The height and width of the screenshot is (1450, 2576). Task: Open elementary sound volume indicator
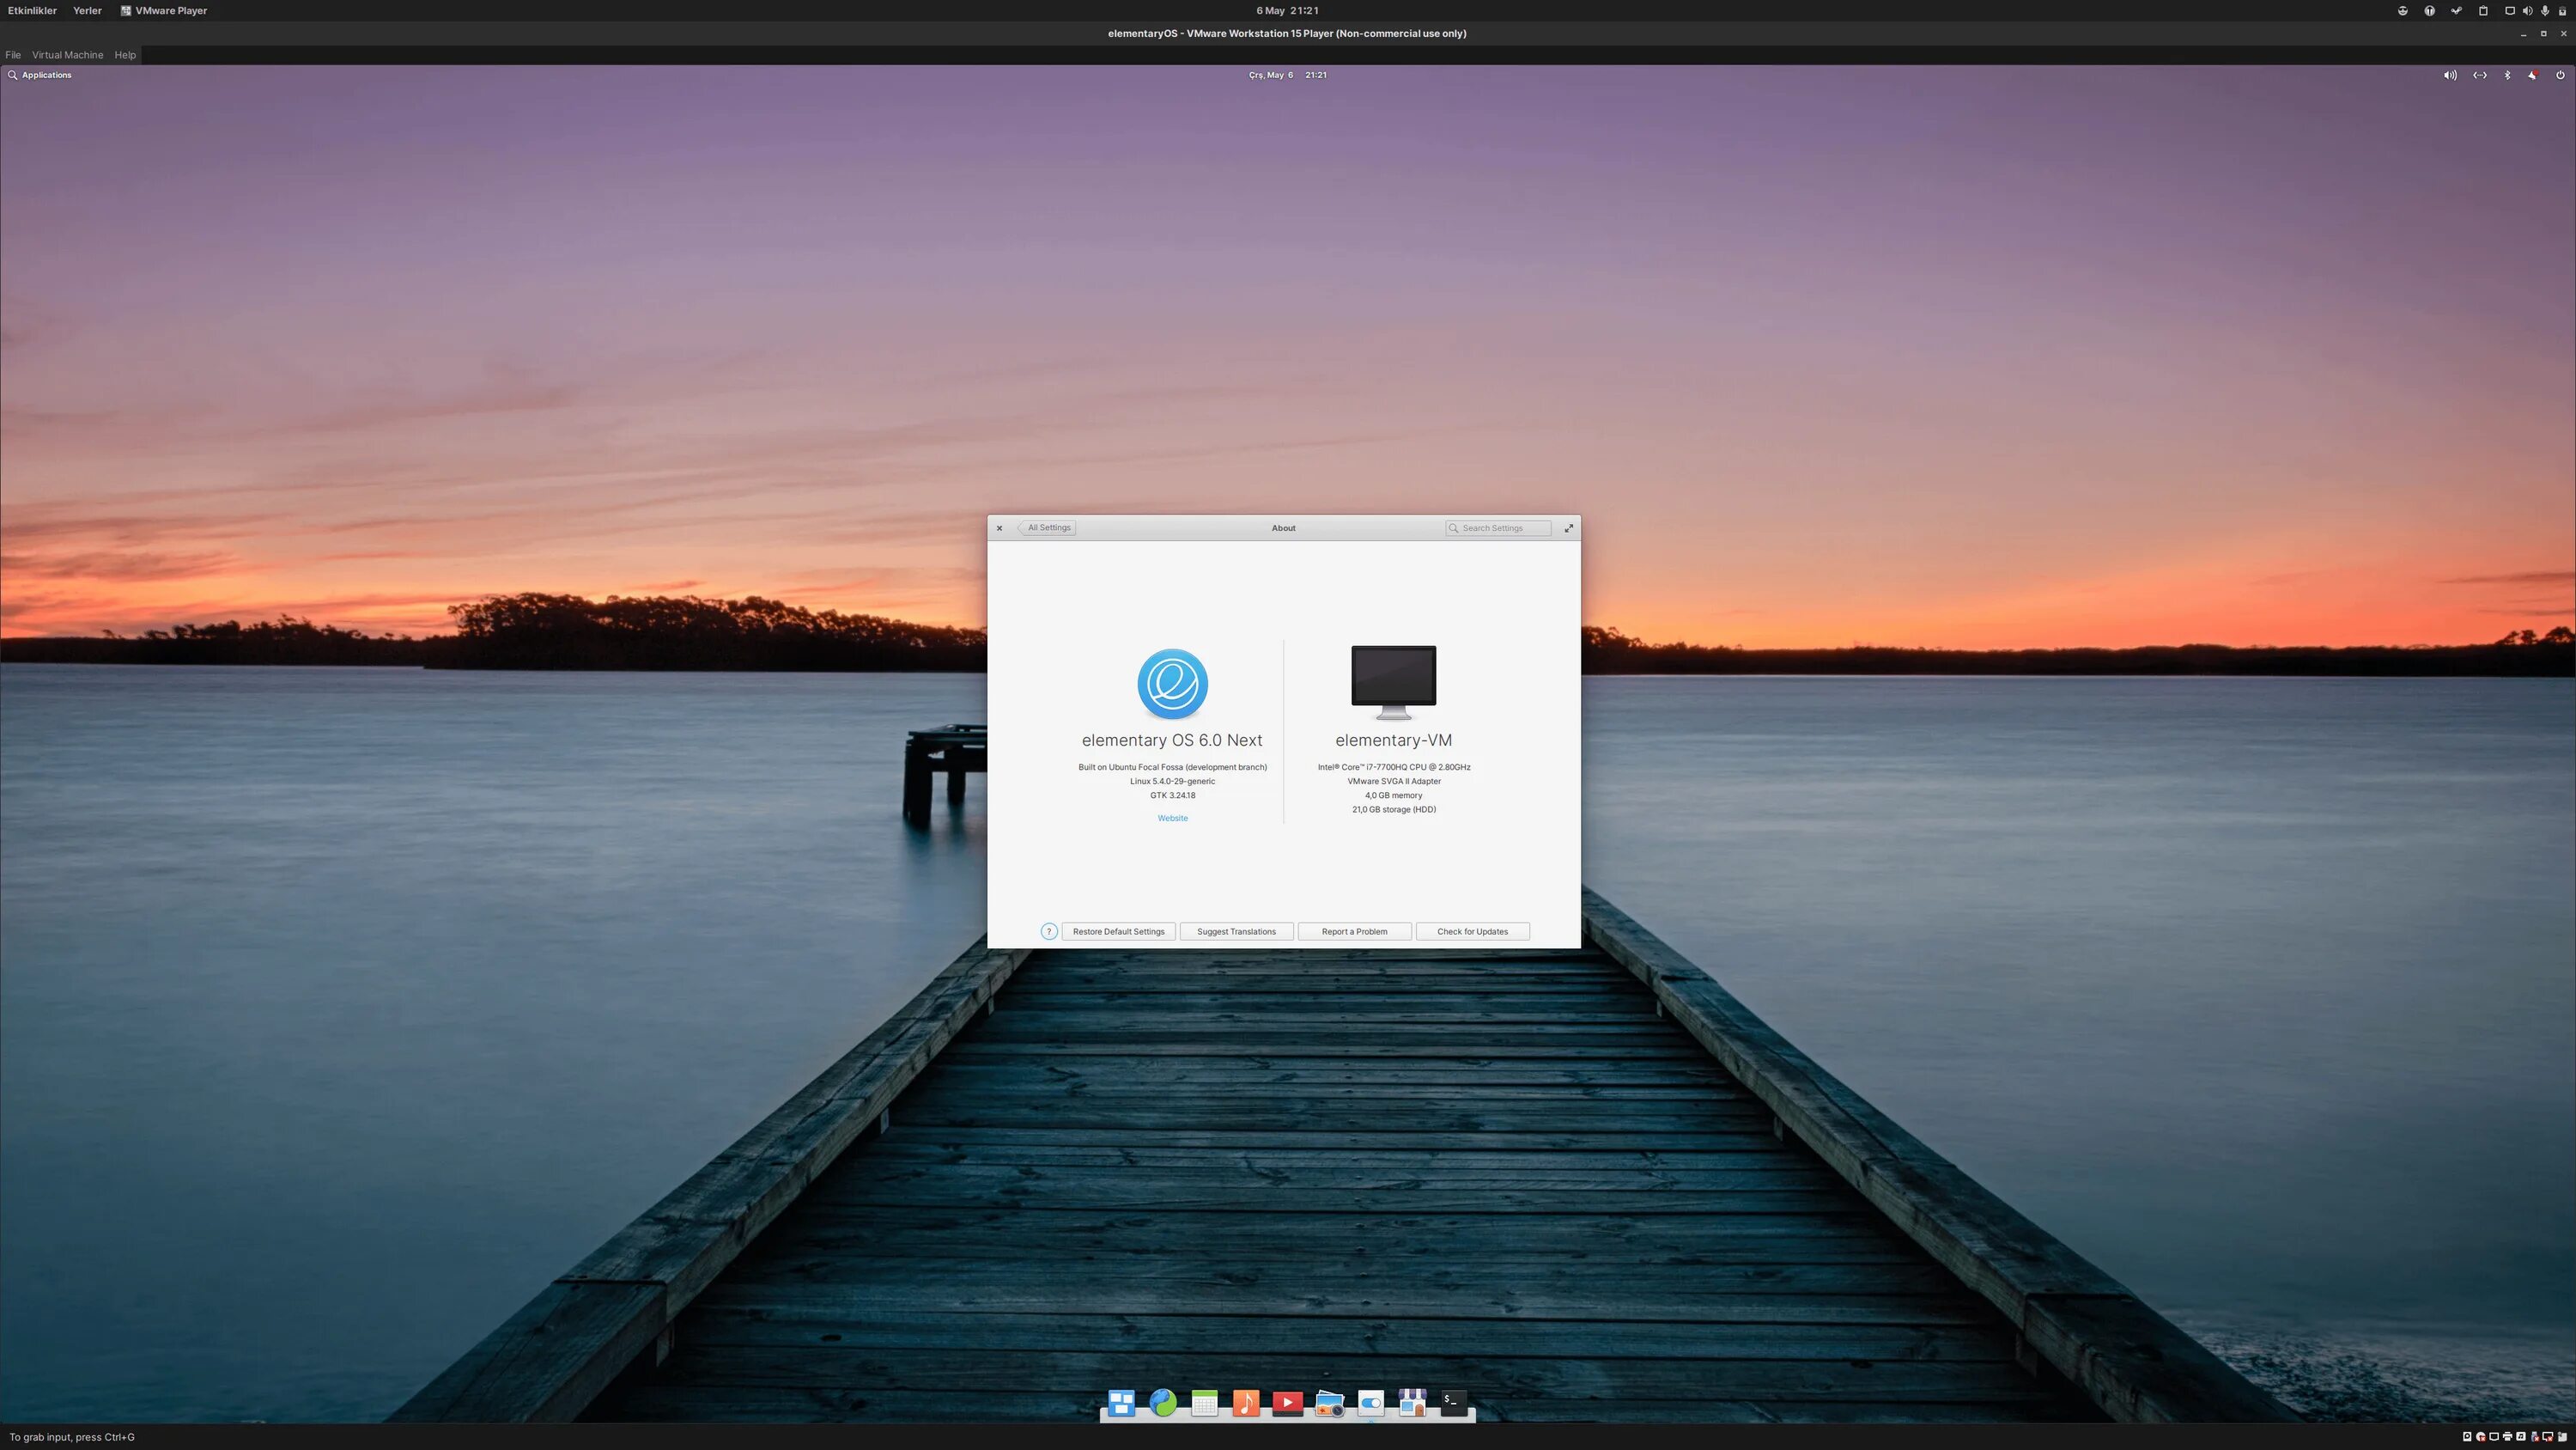click(x=2450, y=75)
